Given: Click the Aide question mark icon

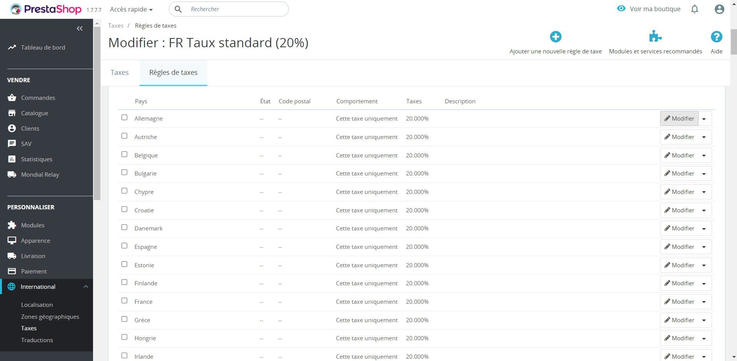Looking at the screenshot, I should click(x=716, y=37).
